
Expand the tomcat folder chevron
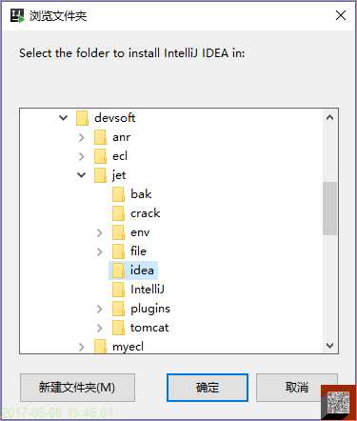pos(100,328)
